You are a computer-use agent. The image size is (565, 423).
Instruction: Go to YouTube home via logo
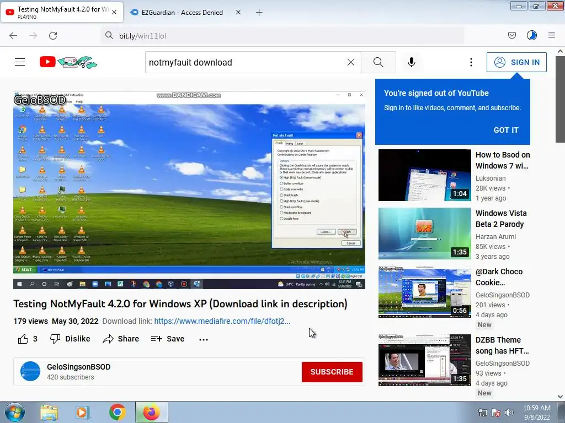tap(68, 62)
